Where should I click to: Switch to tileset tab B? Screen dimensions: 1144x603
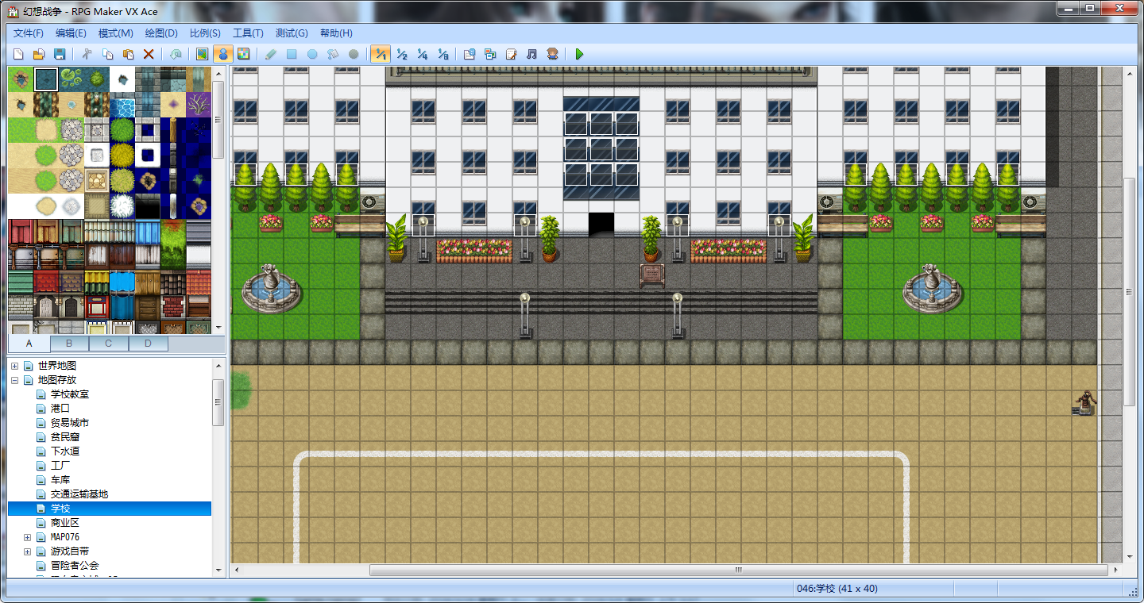click(x=69, y=344)
